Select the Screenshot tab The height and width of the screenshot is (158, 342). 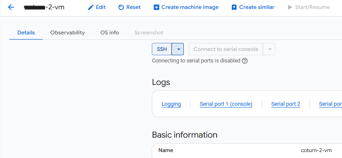point(149,33)
